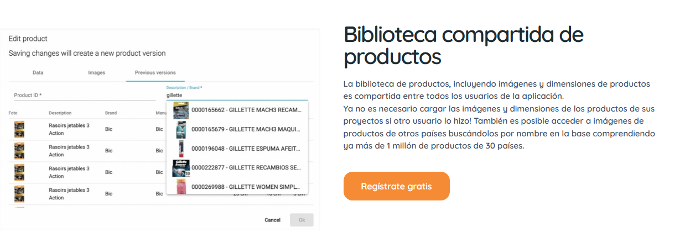Click the Product ID input field

pos(85,95)
